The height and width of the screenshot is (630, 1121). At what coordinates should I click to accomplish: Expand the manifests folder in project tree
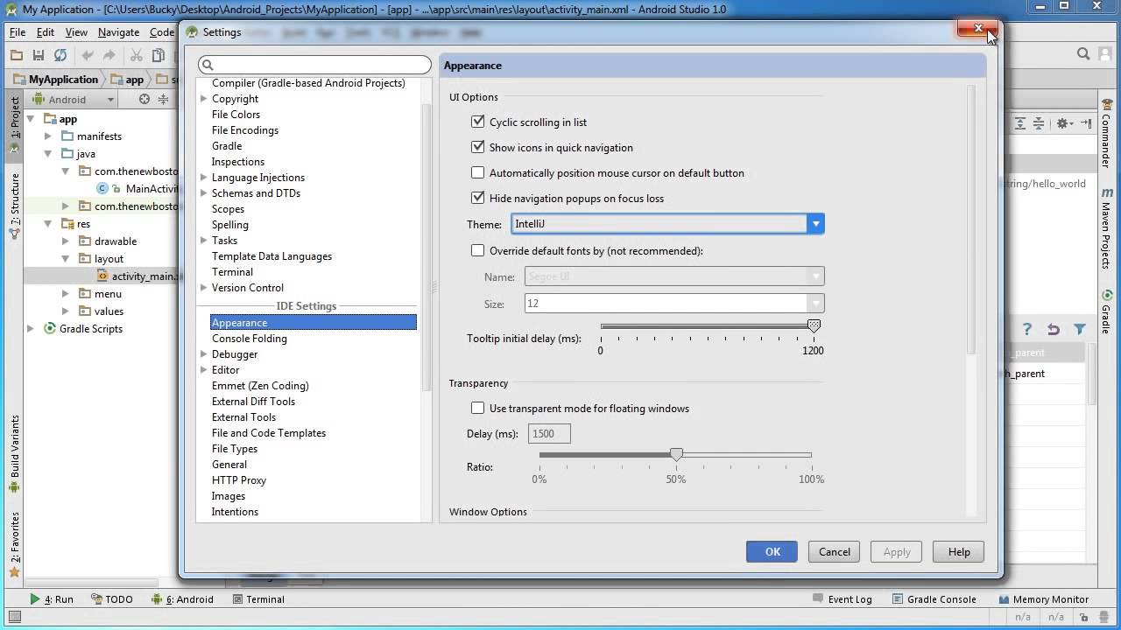coord(48,136)
